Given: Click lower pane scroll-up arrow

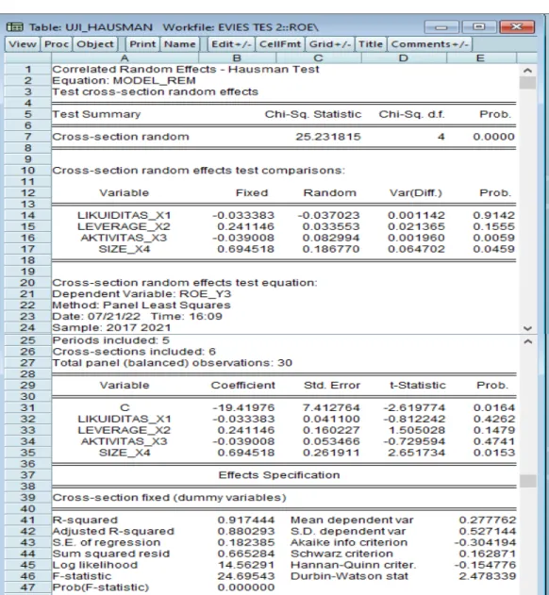Looking at the screenshot, I should click(527, 341).
